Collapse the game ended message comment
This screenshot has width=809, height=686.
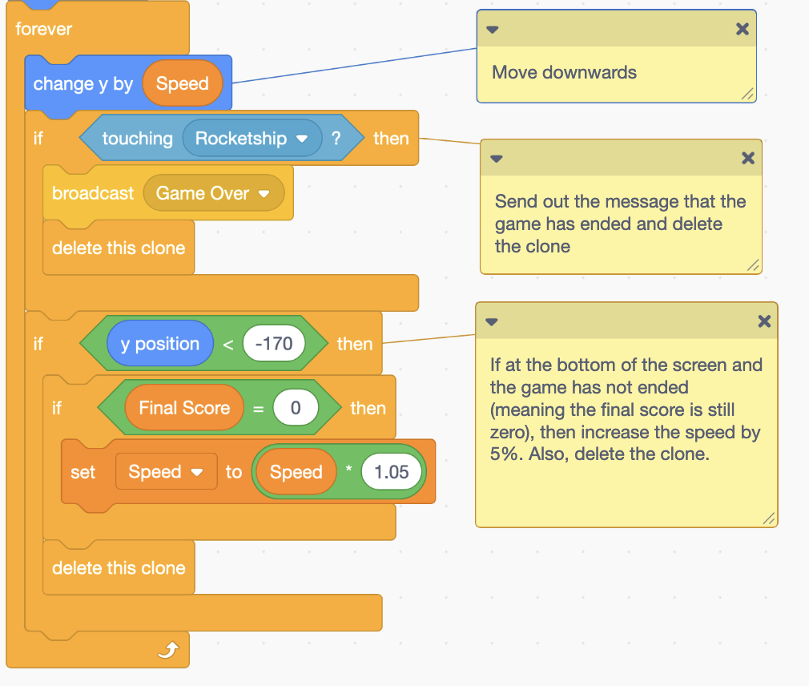[496, 159]
